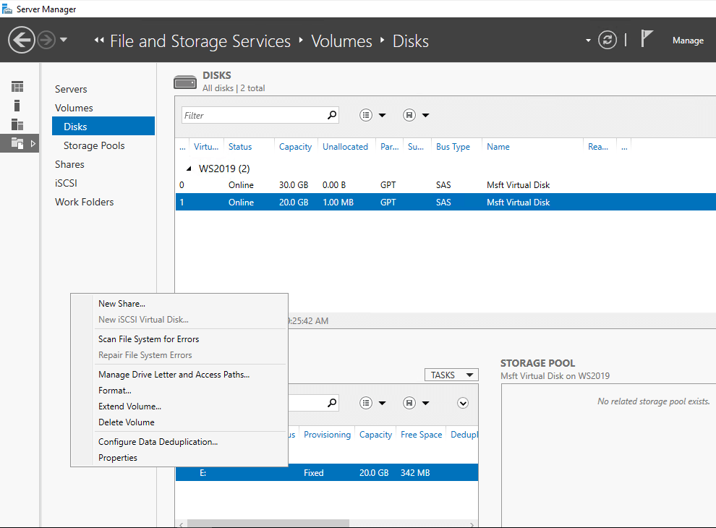716x528 pixels.
Task: Choose Extend Volume... from context menu
Action: (129, 406)
